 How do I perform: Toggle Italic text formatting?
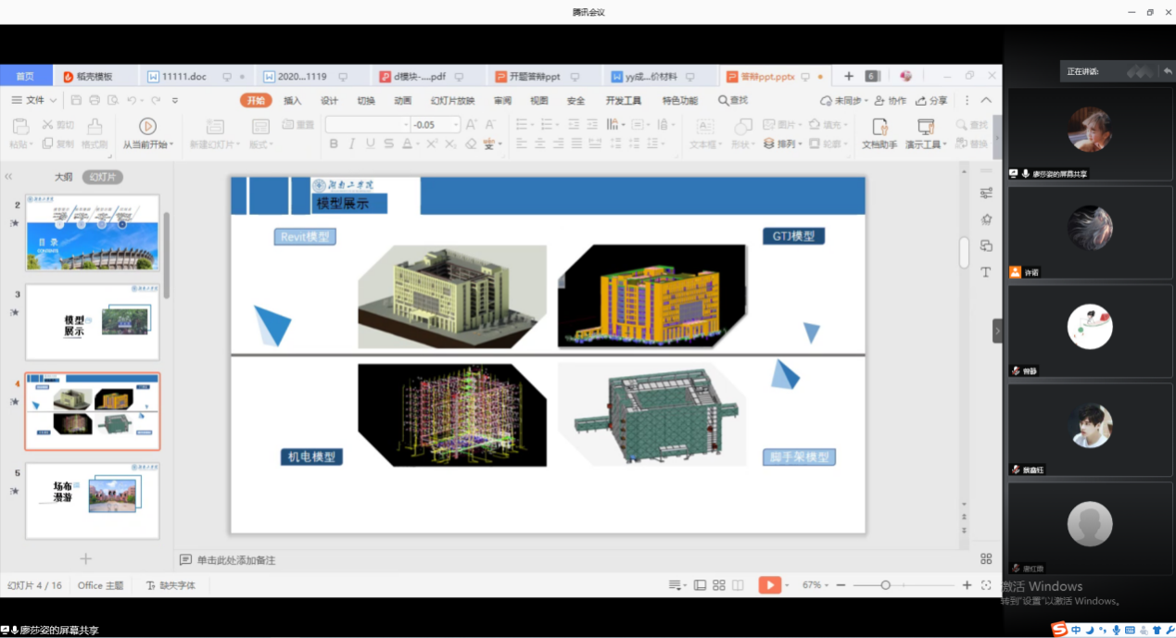click(352, 144)
